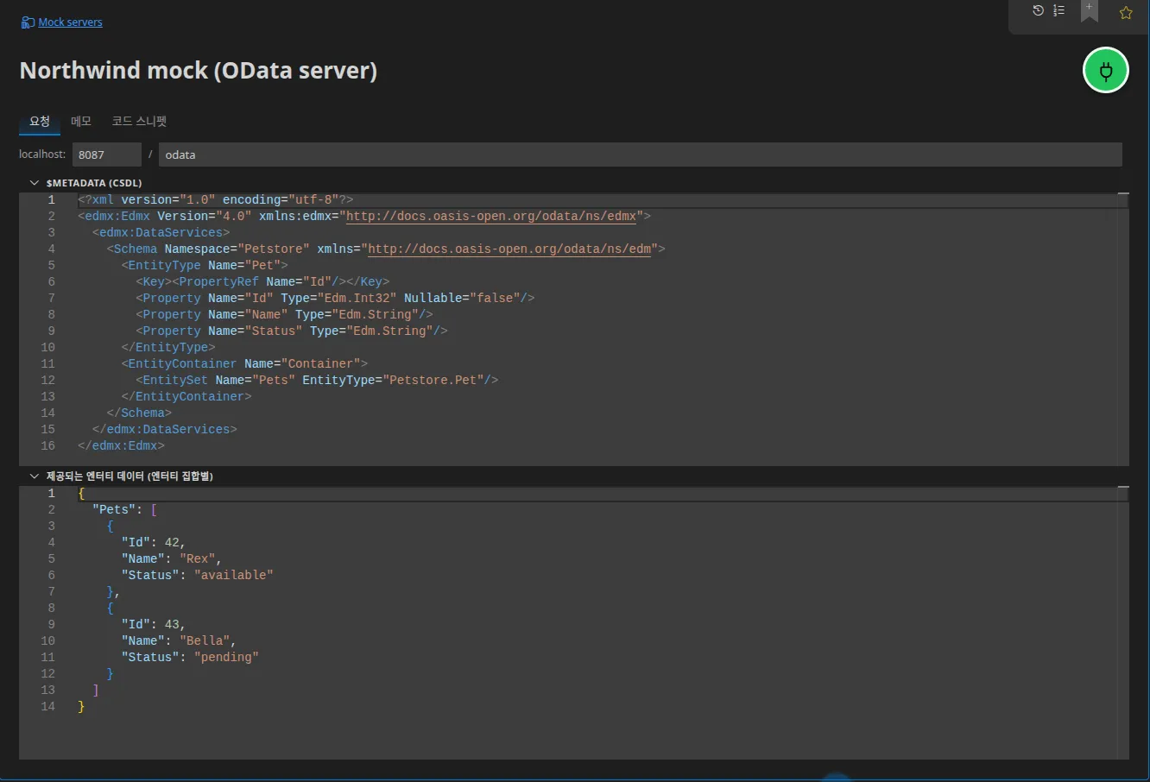The height and width of the screenshot is (782, 1150).
Task: Toggle the mock server with the green plug button
Action: point(1106,71)
